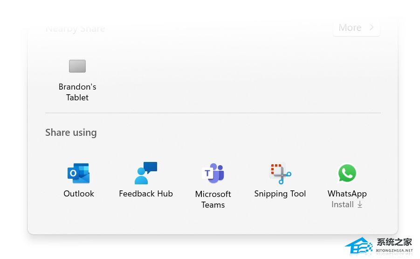Click the Brandon's Tablet label
Viewport: 420px width, 259px height.
(x=77, y=92)
